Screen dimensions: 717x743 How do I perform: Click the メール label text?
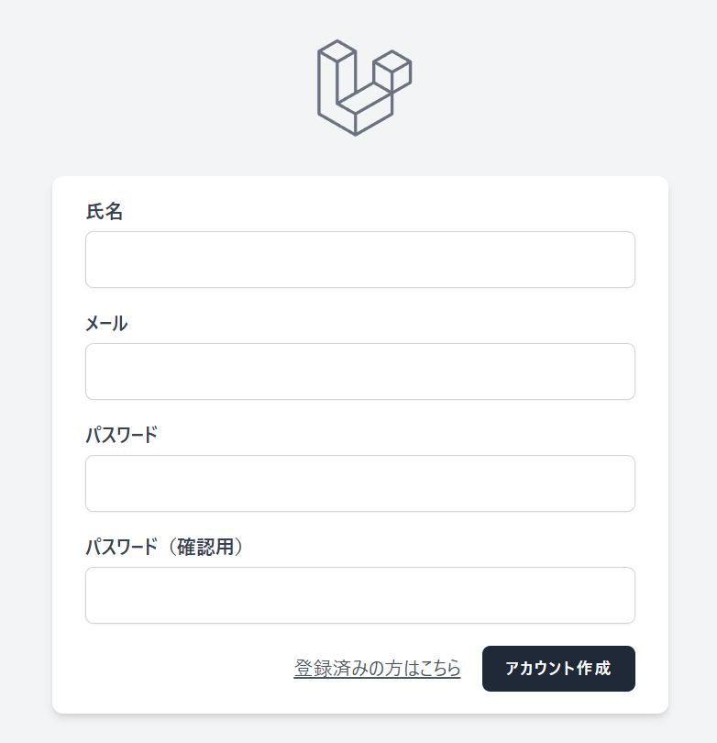click(106, 324)
